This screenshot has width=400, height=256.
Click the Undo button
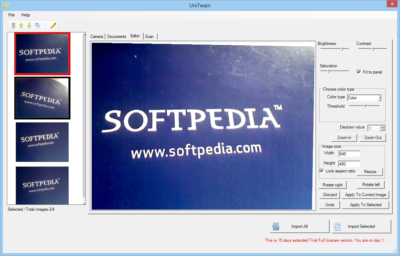click(330, 205)
